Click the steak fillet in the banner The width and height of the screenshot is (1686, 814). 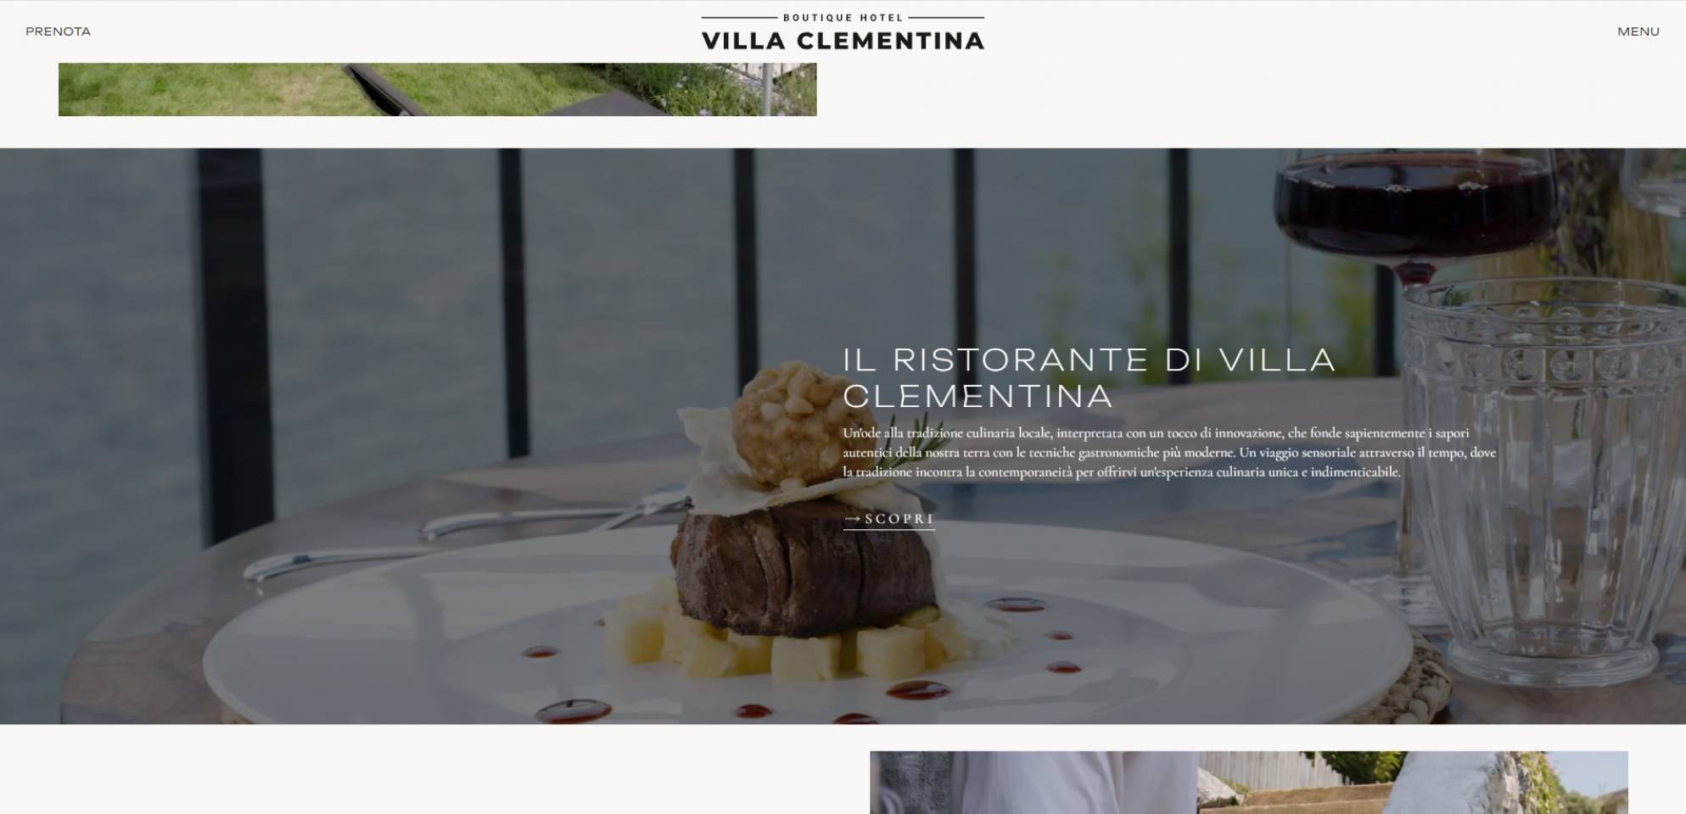(806, 566)
